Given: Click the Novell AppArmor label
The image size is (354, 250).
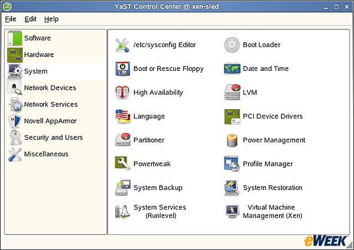Looking at the screenshot, I should click(x=50, y=121).
